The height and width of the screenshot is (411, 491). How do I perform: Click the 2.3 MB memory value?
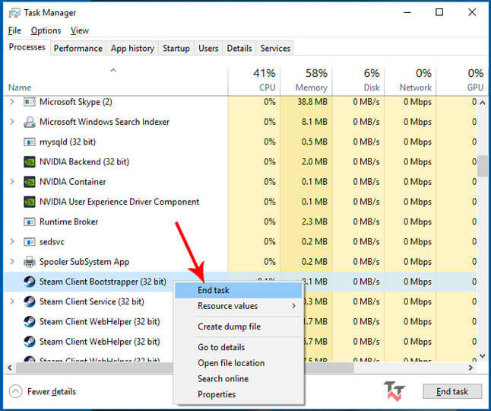click(x=315, y=222)
